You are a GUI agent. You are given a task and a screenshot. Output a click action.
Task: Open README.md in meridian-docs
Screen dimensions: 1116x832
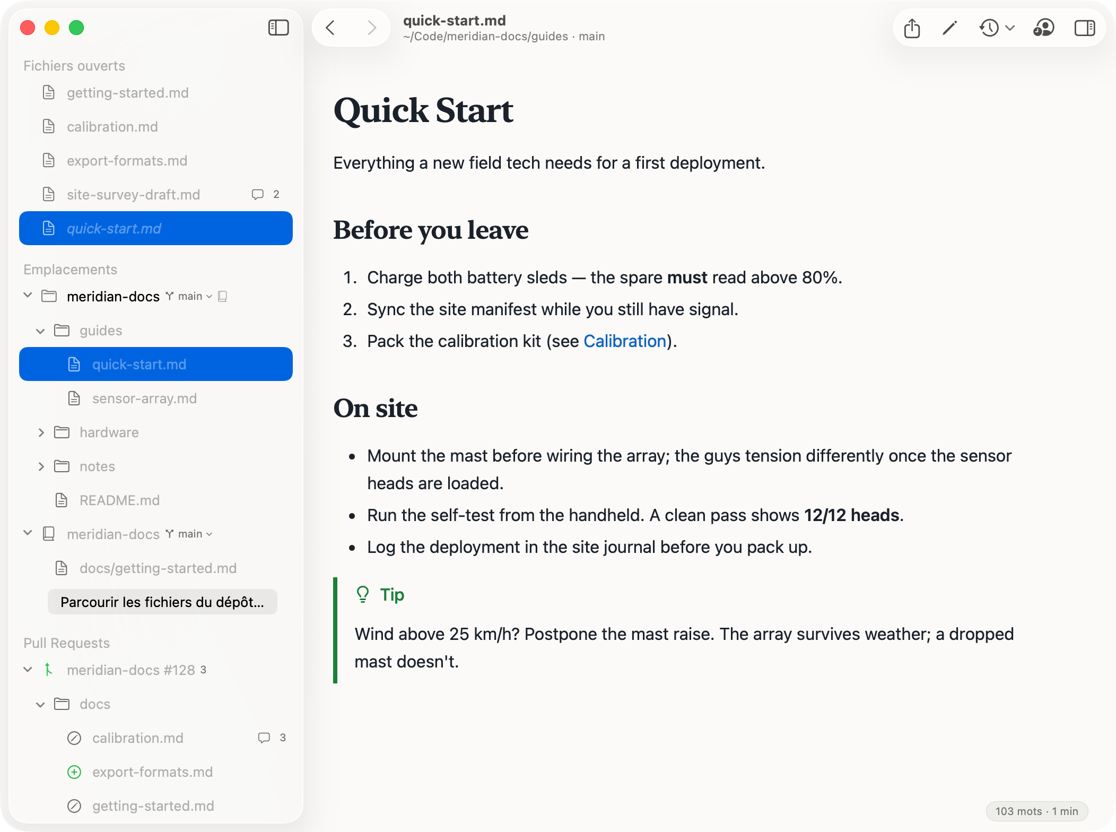coord(156,500)
